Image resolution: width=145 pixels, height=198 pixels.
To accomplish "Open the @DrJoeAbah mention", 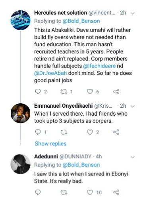I will click(50, 73).
